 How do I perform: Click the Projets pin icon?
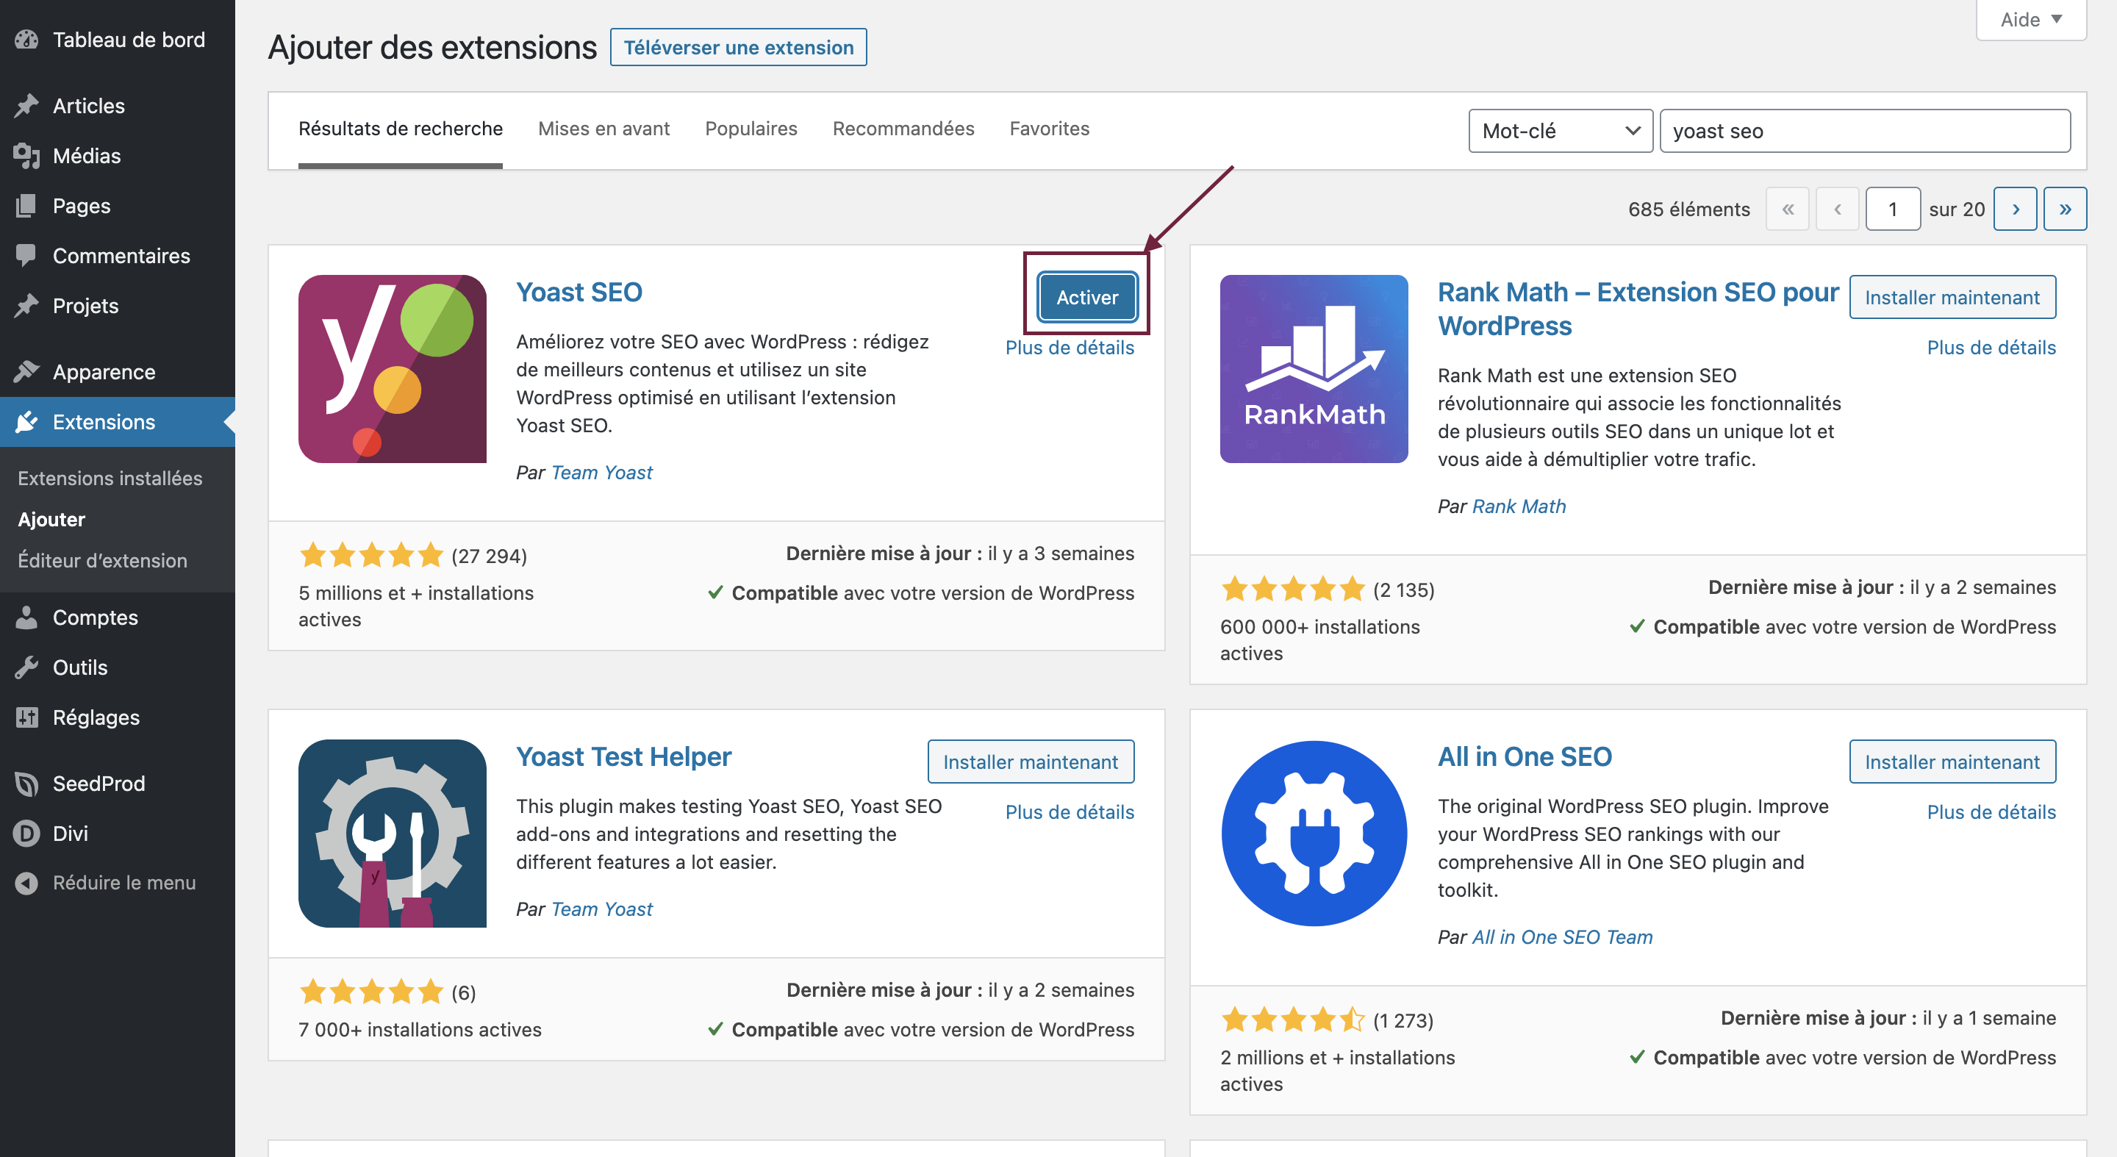pyautogui.click(x=26, y=305)
